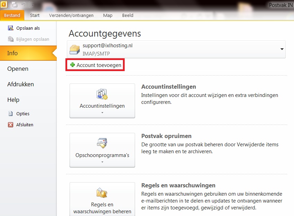This screenshot has width=294, height=216.
Task: Click the red Afsluiten icon
Action: [x=10, y=125]
